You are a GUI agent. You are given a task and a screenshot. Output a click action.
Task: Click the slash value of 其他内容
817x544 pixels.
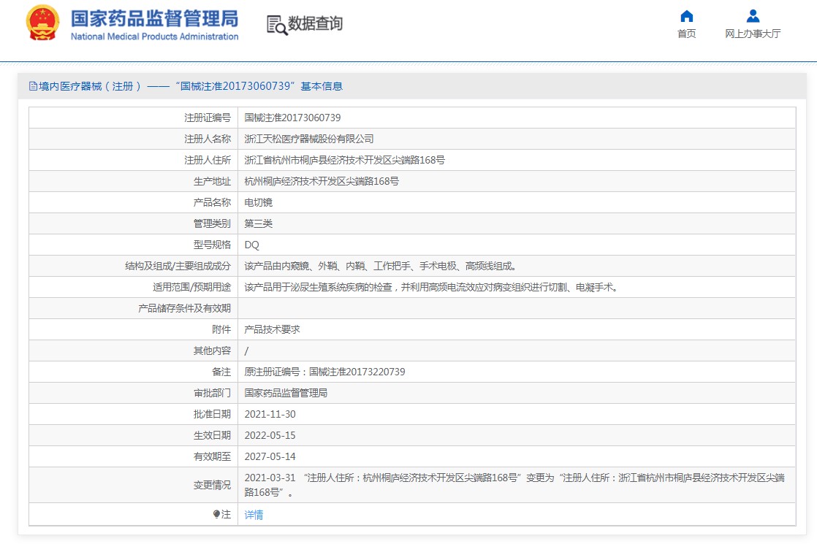point(246,351)
